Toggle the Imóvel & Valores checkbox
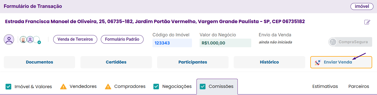The image size is (377, 95). (8, 87)
